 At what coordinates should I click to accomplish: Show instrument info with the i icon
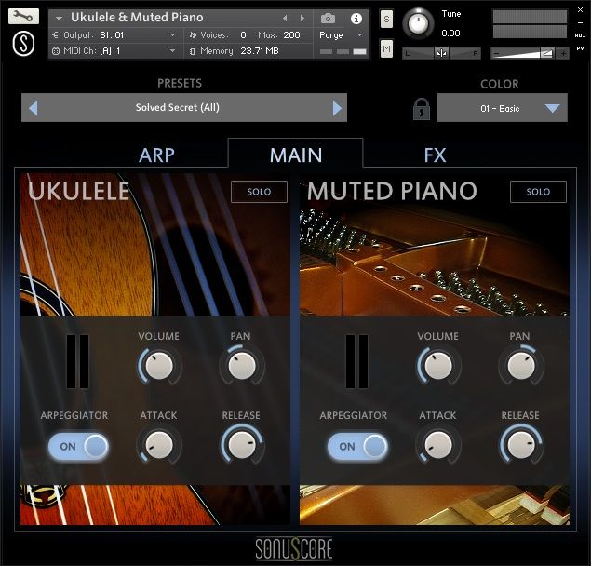[x=356, y=18]
